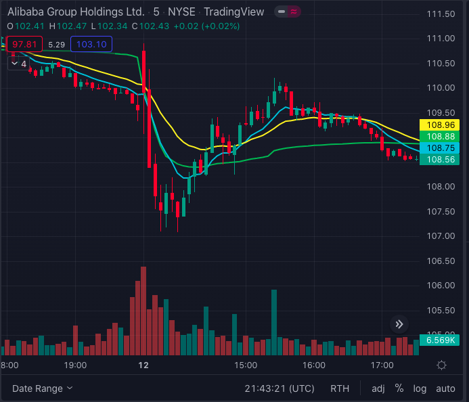Viewport: 469px width, 402px height.
Task: Click the C102.43 close value in the header
Action: 150,26
